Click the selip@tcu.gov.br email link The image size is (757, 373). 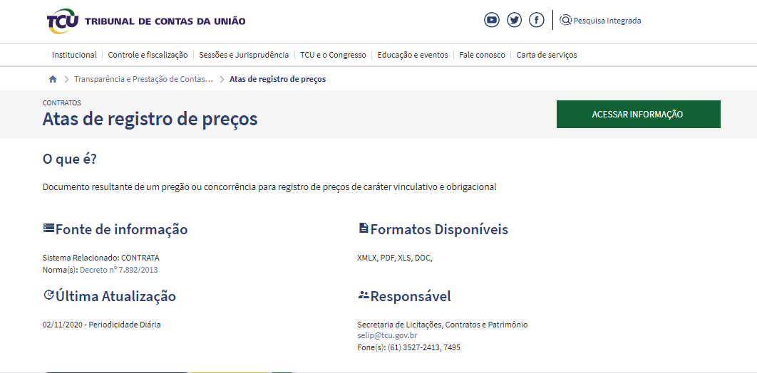[x=387, y=335]
